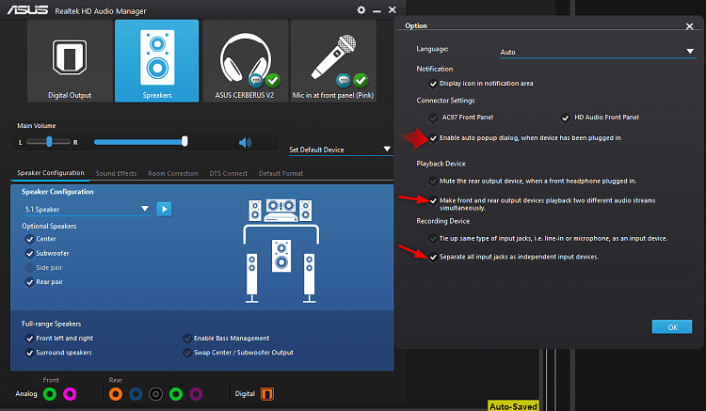Click the rear orange analog jack
Image resolution: width=706 pixels, height=411 pixels.
(x=116, y=394)
